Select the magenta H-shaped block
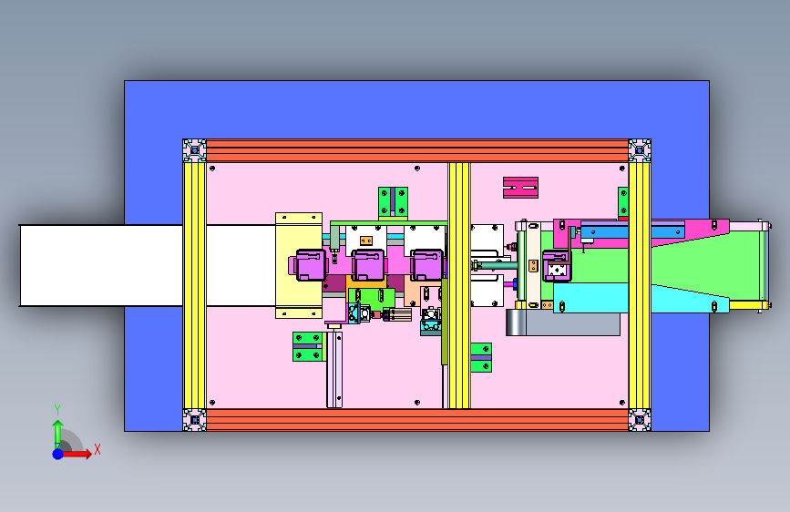Viewport: 790px width, 512px height. click(520, 188)
